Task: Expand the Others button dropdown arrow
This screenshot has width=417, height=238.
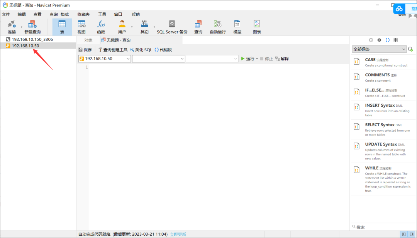Action: point(154,27)
